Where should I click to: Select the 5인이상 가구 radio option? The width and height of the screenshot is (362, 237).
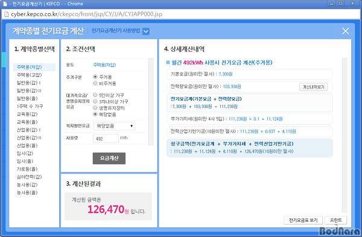[95, 95]
